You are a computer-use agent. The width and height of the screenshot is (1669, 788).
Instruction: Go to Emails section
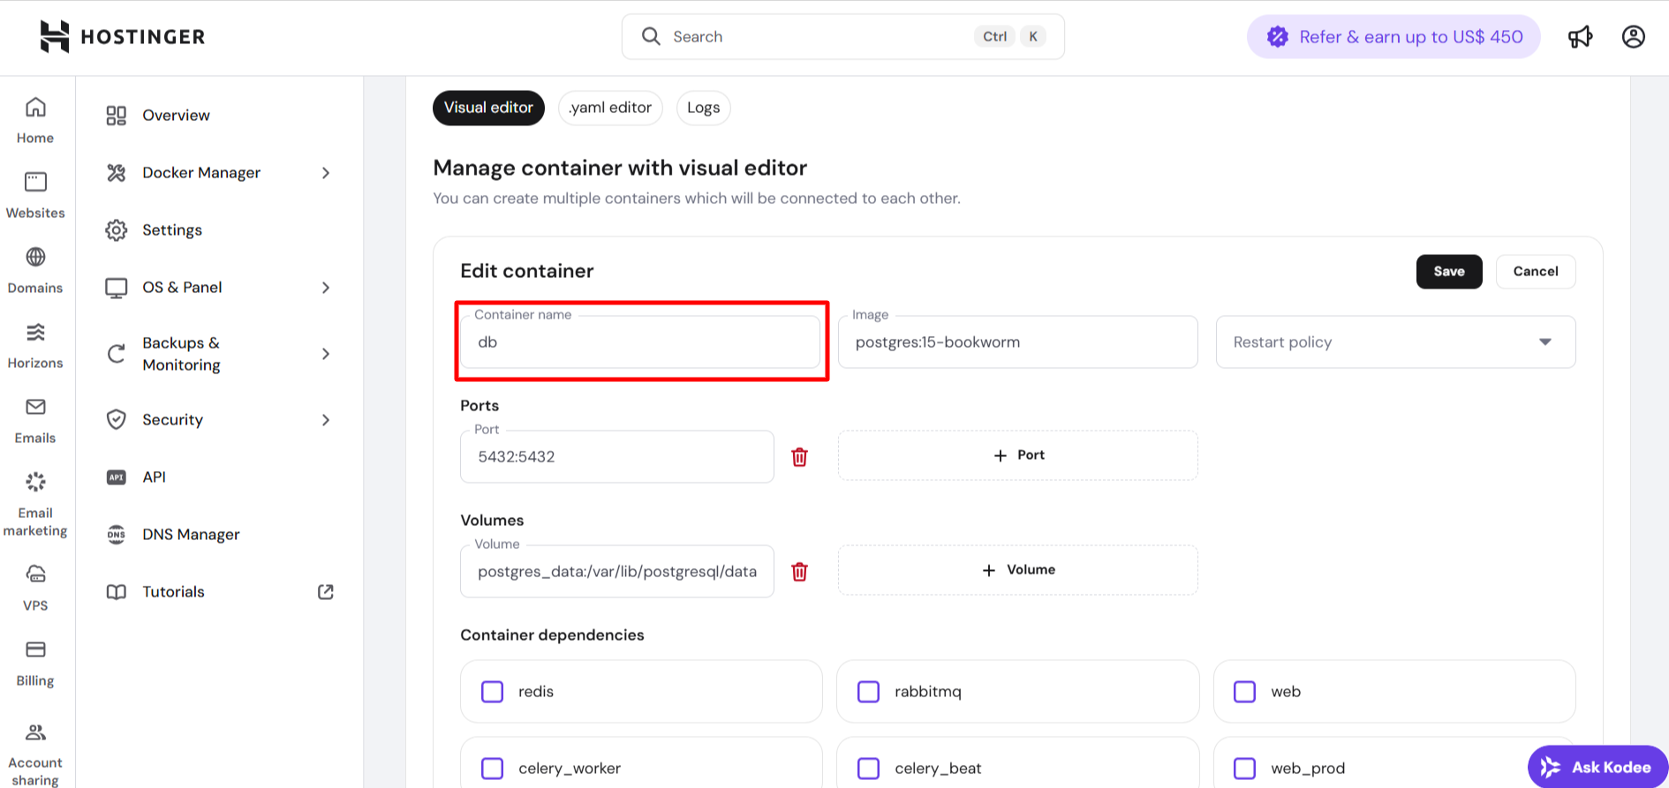click(35, 420)
